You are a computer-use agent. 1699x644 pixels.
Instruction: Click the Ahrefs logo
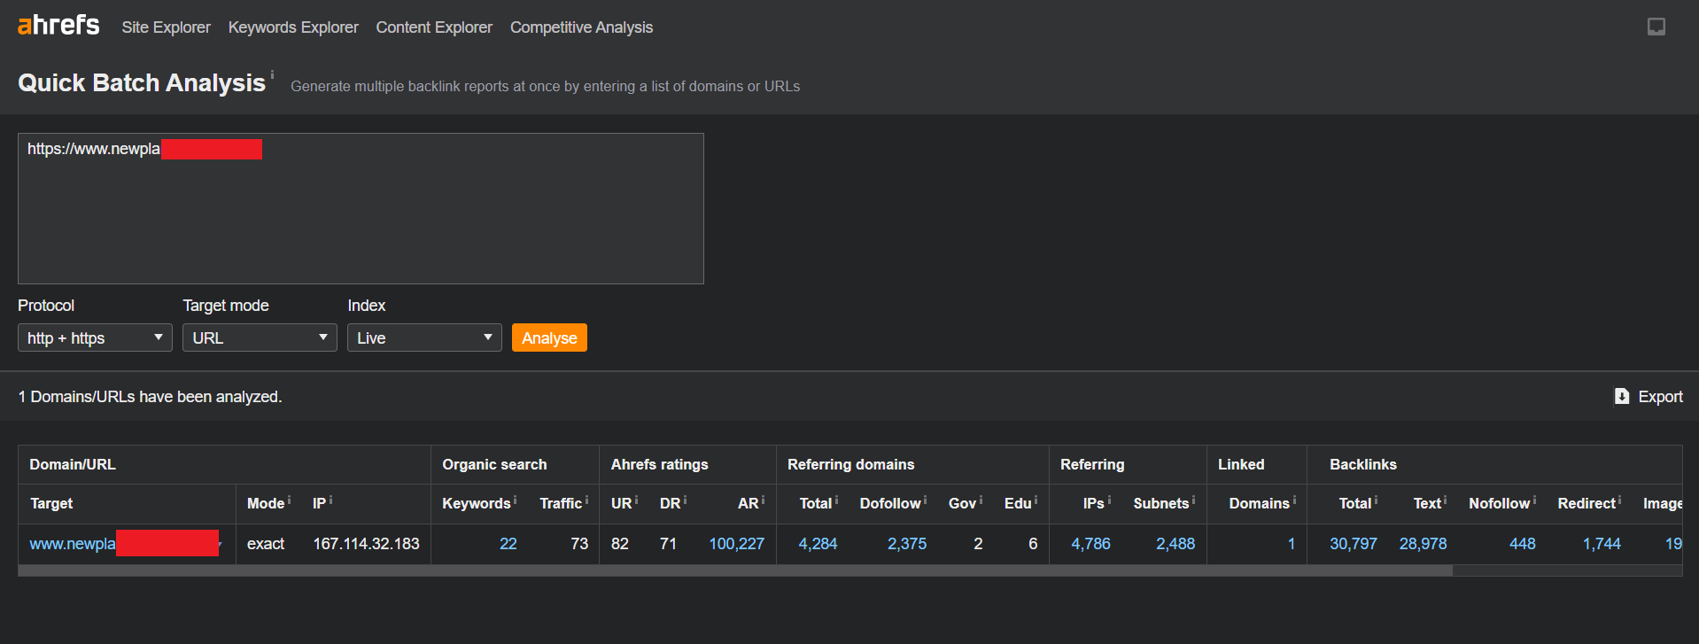coord(58,26)
